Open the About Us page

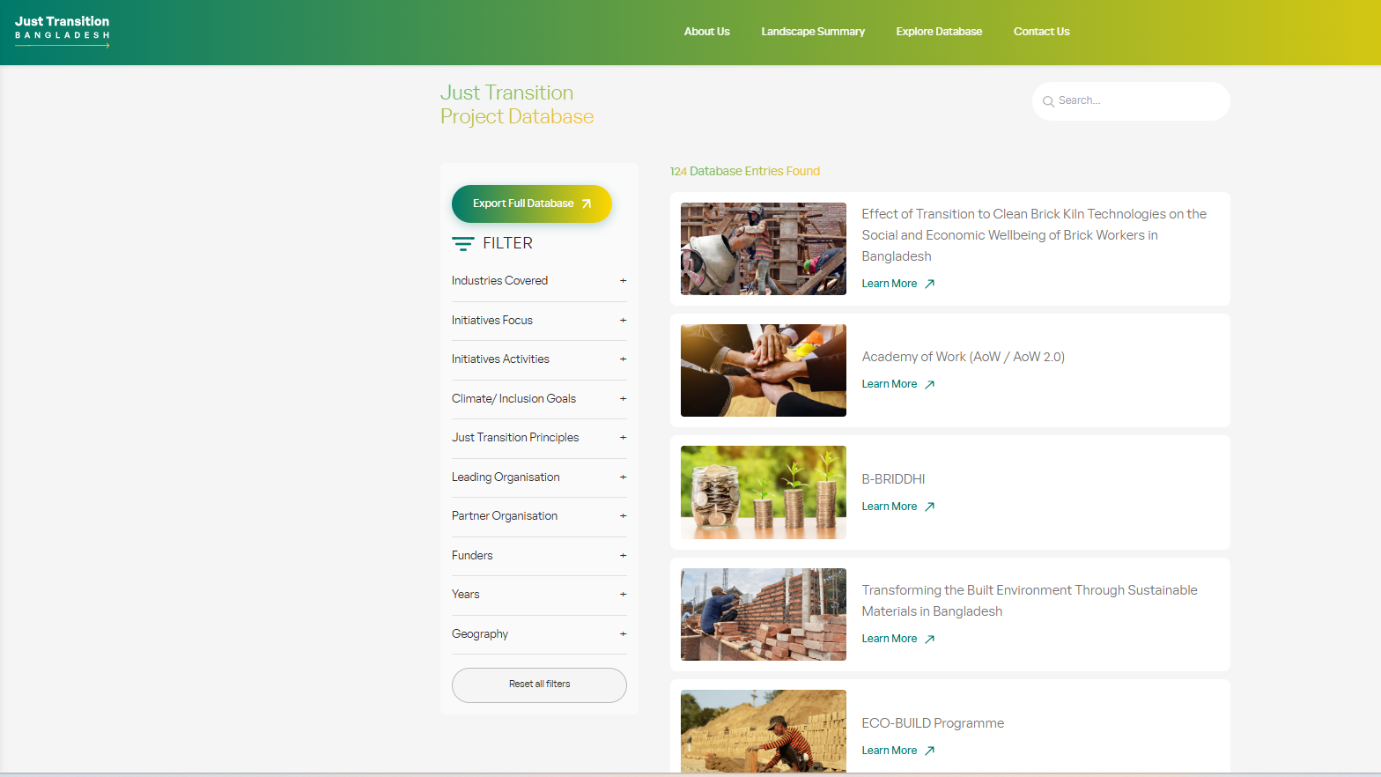[706, 32]
